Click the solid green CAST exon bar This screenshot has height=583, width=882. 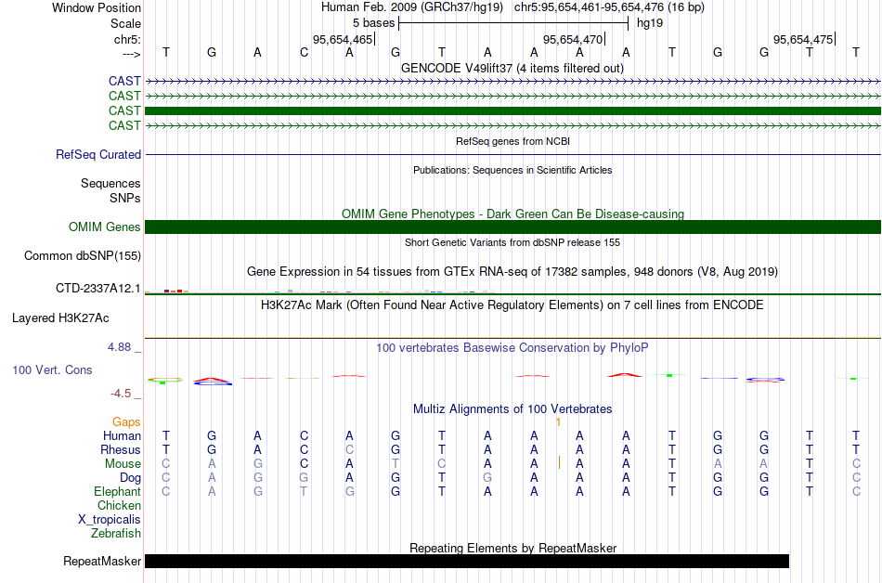click(x=512, y=110)
